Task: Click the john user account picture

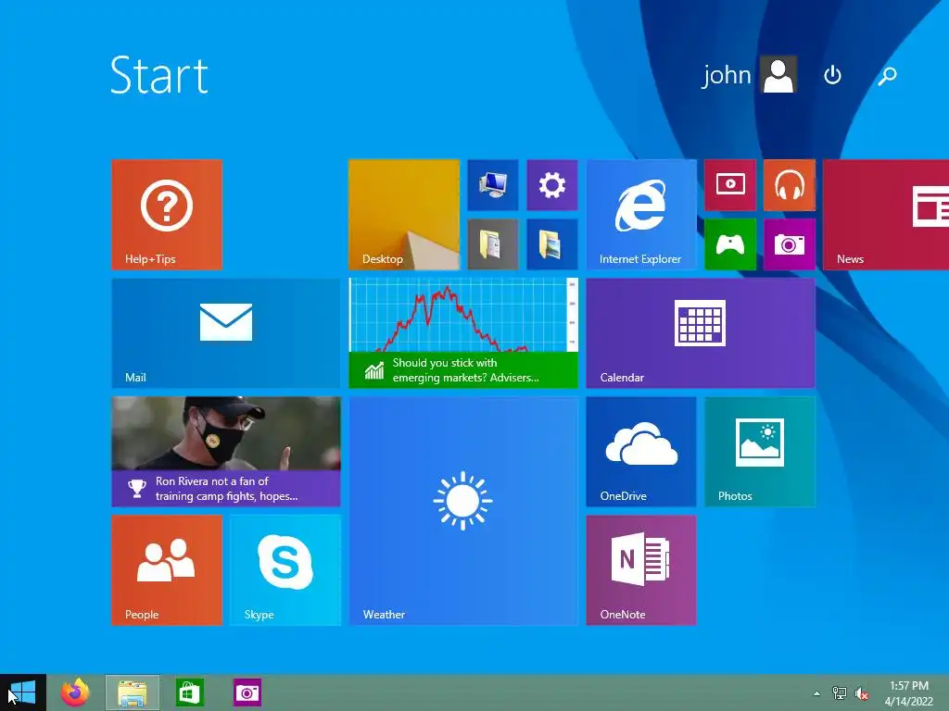Action: point(778,75)
